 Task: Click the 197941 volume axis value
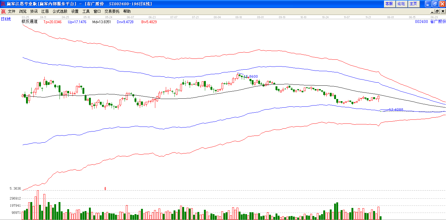(15, 205)
